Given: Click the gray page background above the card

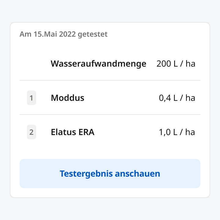Looking at the screenshot, I should tap(110, 11).
